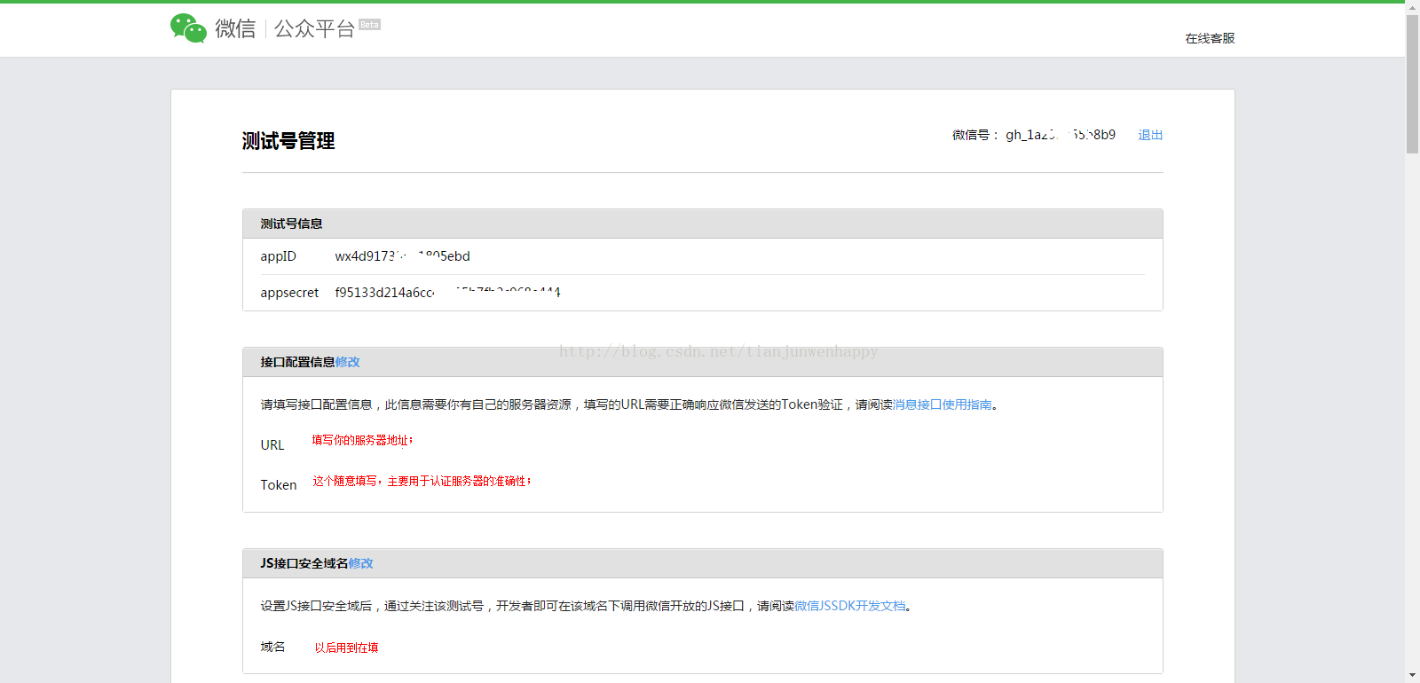This screenshot has height=683, width=1420.
Task: Click the red 填写你的服务器地址 note
Action: point(362,440)
